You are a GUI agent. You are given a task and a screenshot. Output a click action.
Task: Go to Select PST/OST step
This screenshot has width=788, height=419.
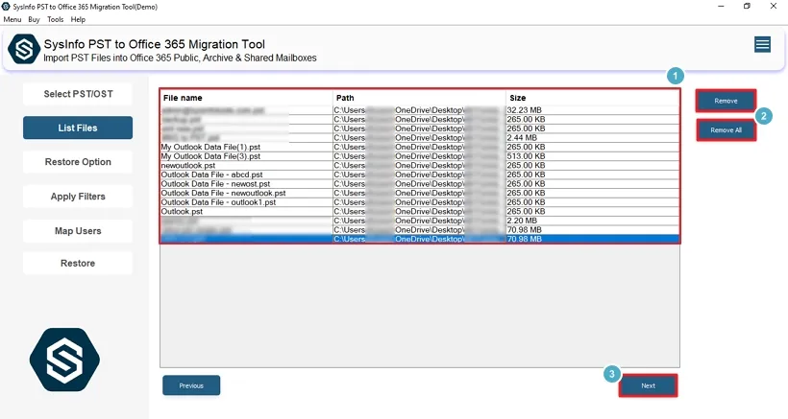78,94
